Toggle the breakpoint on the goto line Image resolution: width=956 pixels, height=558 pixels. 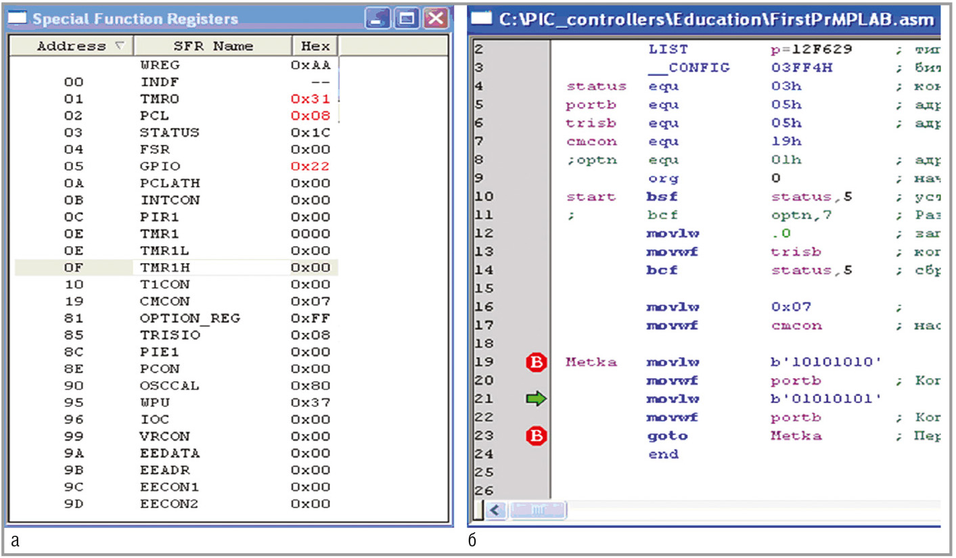(x=536, y=436)
